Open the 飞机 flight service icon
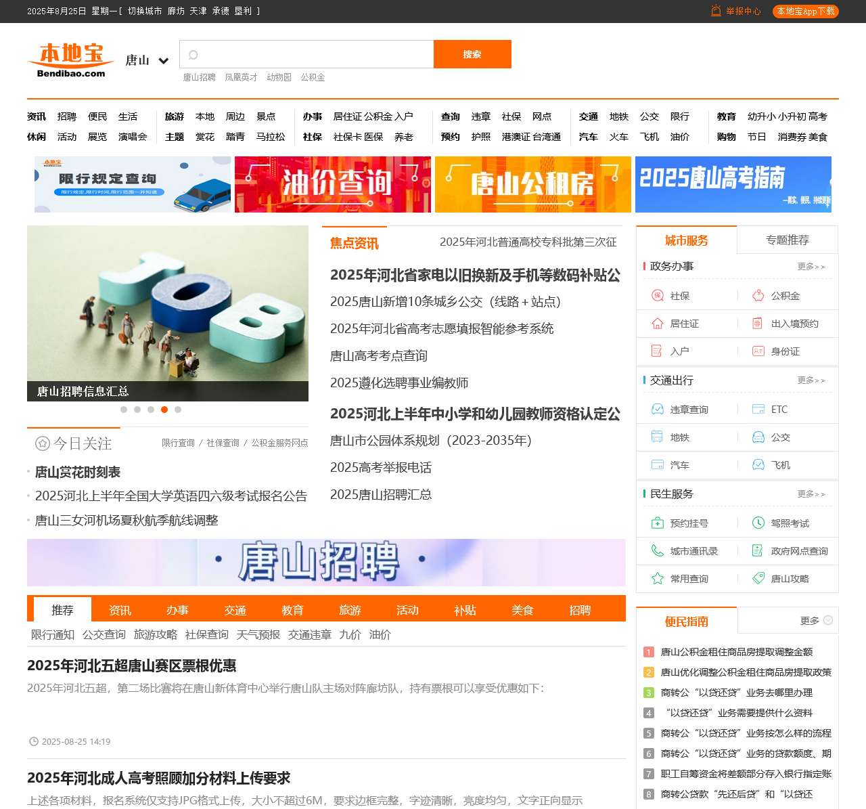The height and width of the screenshot is (809, 866). [x=757, y=465]
